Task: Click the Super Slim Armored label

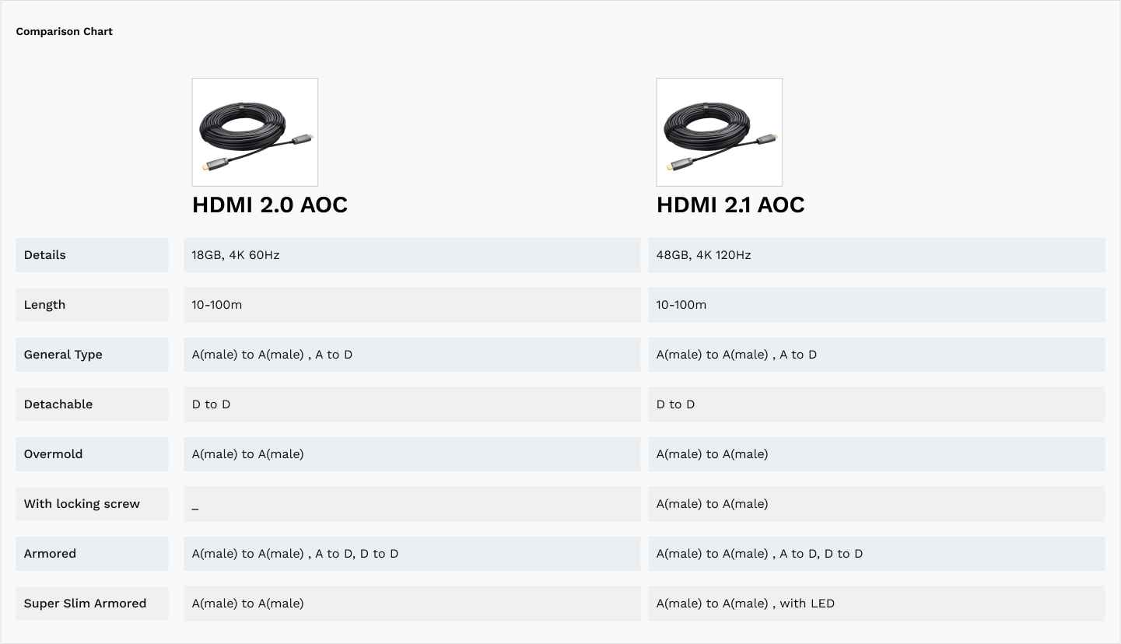Action: [x=85, y=604]
